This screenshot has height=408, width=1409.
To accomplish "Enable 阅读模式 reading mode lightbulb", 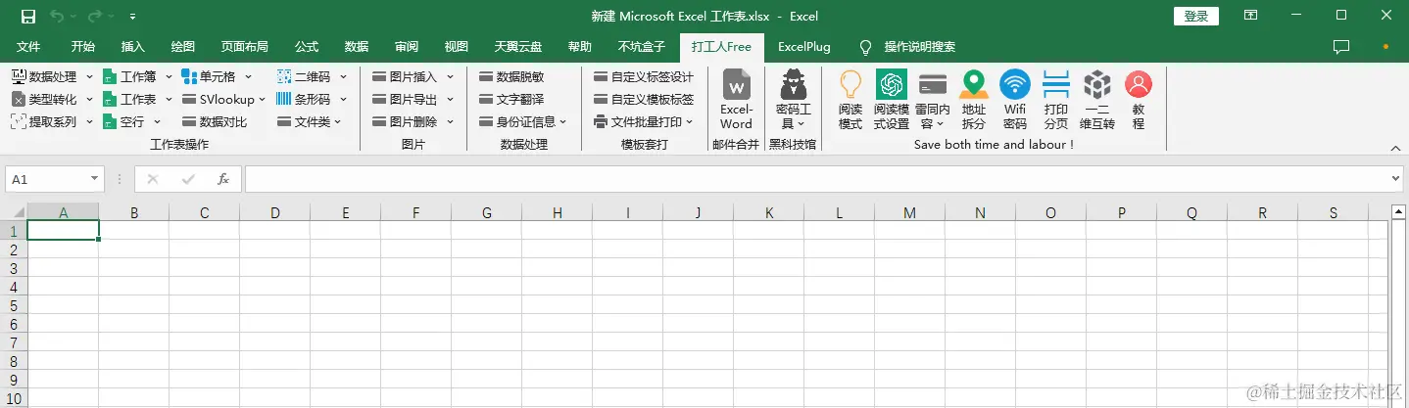I will [x=850, y=100].
